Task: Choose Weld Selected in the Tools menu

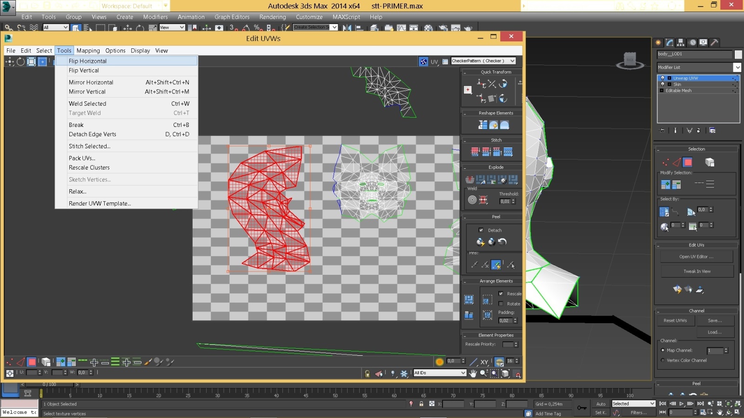Action: point(126,104)
